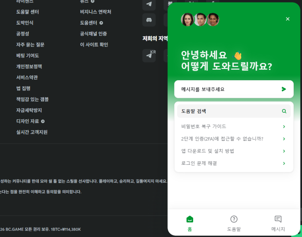
Task: Open the 법 집행 footer link
Action: (x=23, y=89)
